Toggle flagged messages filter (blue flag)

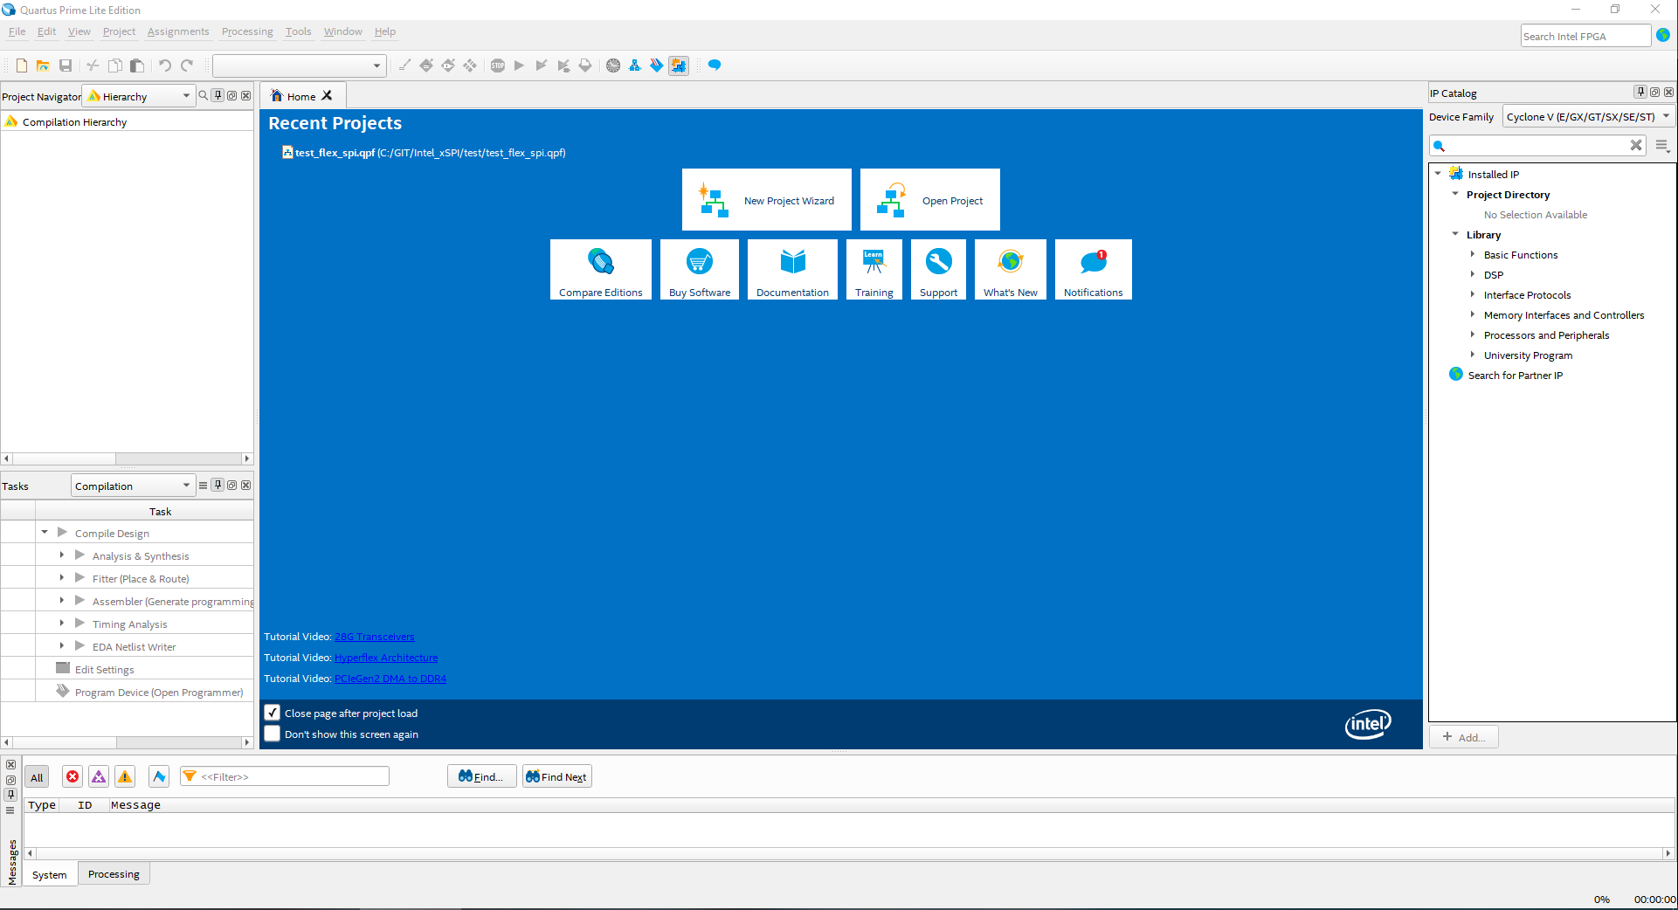[x=158, y=777]
